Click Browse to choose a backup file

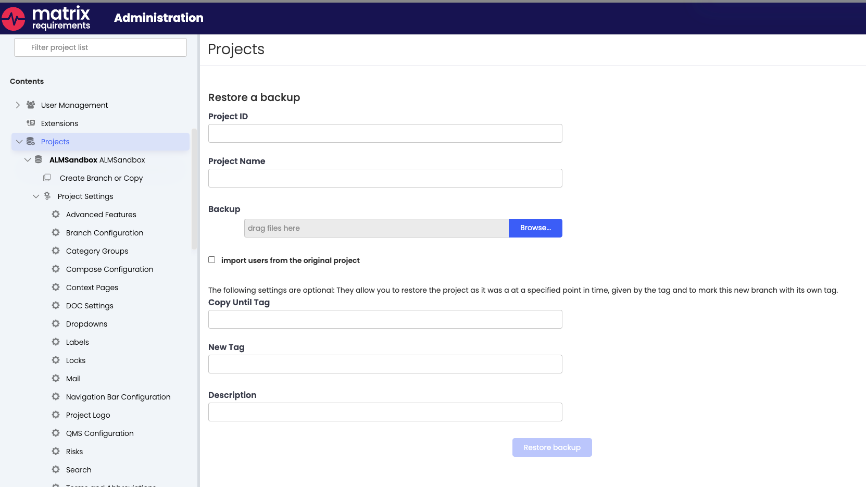coord(535,228)
